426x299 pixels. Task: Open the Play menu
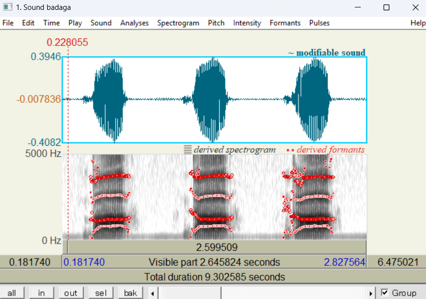pyautogui.click(x=75, y=23)
